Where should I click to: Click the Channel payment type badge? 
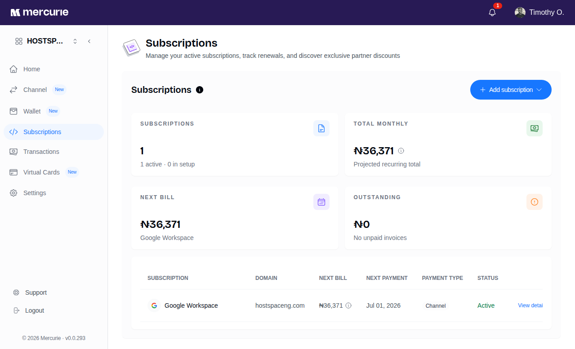[436, 305]
